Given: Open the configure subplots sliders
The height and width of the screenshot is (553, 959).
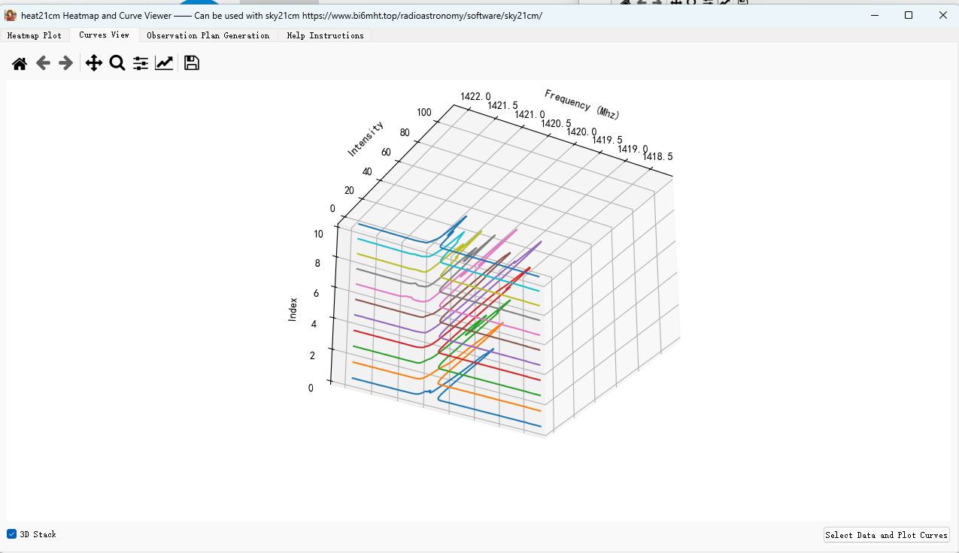Looking at the screenshot, I should [x=141, y=64].
